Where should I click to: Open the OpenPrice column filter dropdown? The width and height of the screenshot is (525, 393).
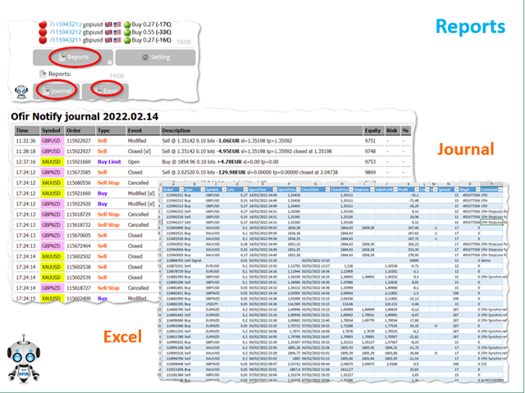(298, 189)
